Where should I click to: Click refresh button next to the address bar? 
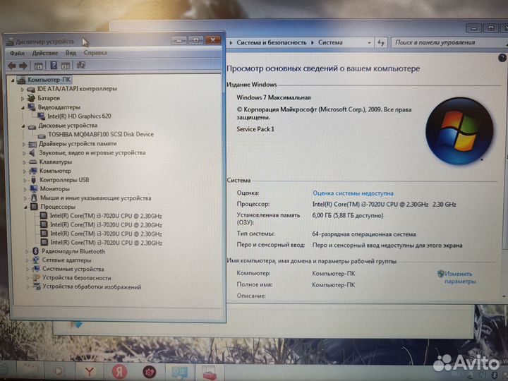(381, 43)
